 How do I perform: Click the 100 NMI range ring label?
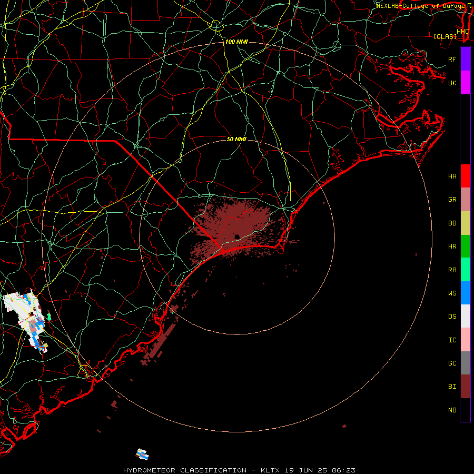tap(236, 42)
